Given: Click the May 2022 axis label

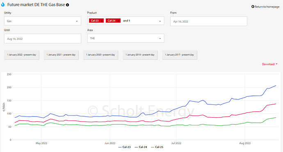Looking at the screenshot, I should [41, 143].
